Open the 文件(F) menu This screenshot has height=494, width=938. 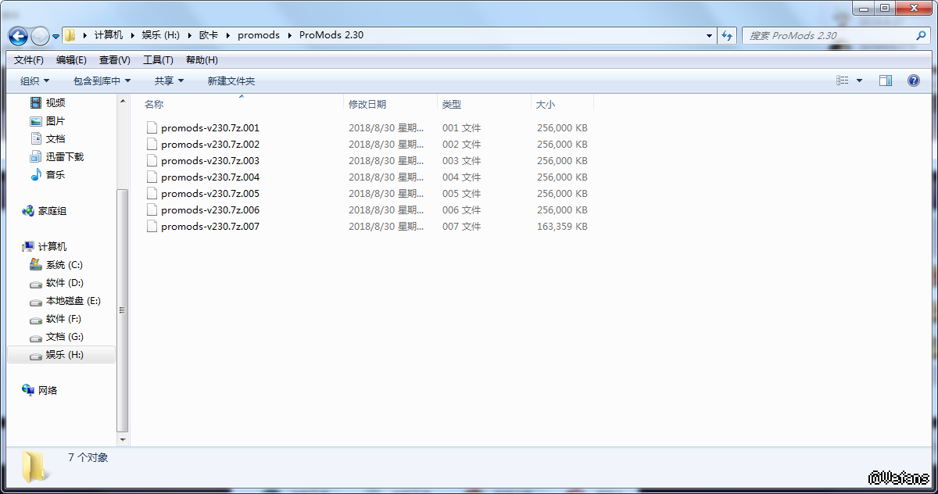click(x=29, y=60)
